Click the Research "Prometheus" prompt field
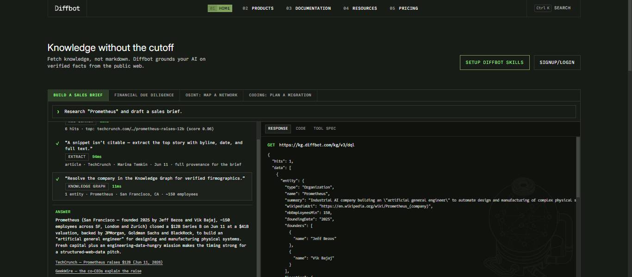This screenshot has height=277, width=632. tap(314, 112)
